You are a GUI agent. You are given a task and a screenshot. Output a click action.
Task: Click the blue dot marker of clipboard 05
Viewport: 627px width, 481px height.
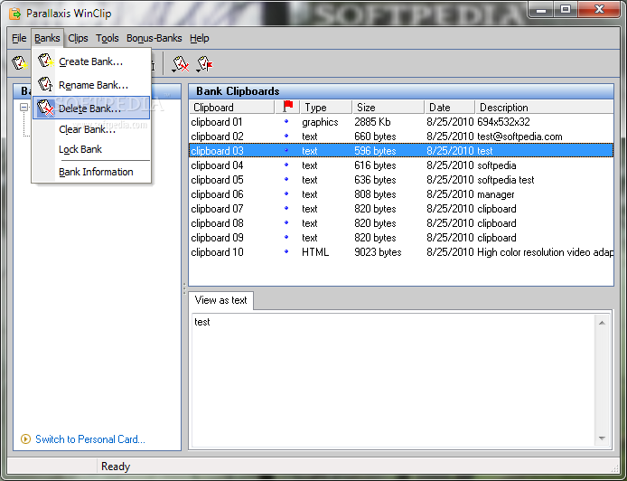[x=286, y=179]
